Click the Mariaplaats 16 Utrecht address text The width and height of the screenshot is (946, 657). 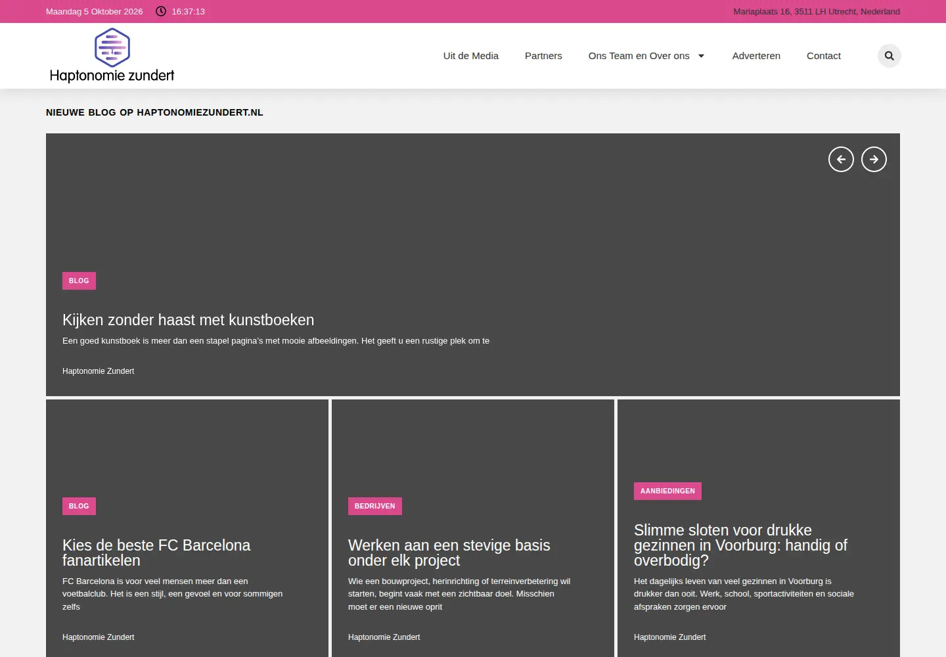[817, 11]
